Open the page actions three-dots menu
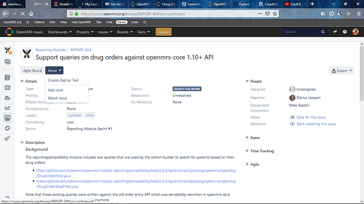 (260, 14)
